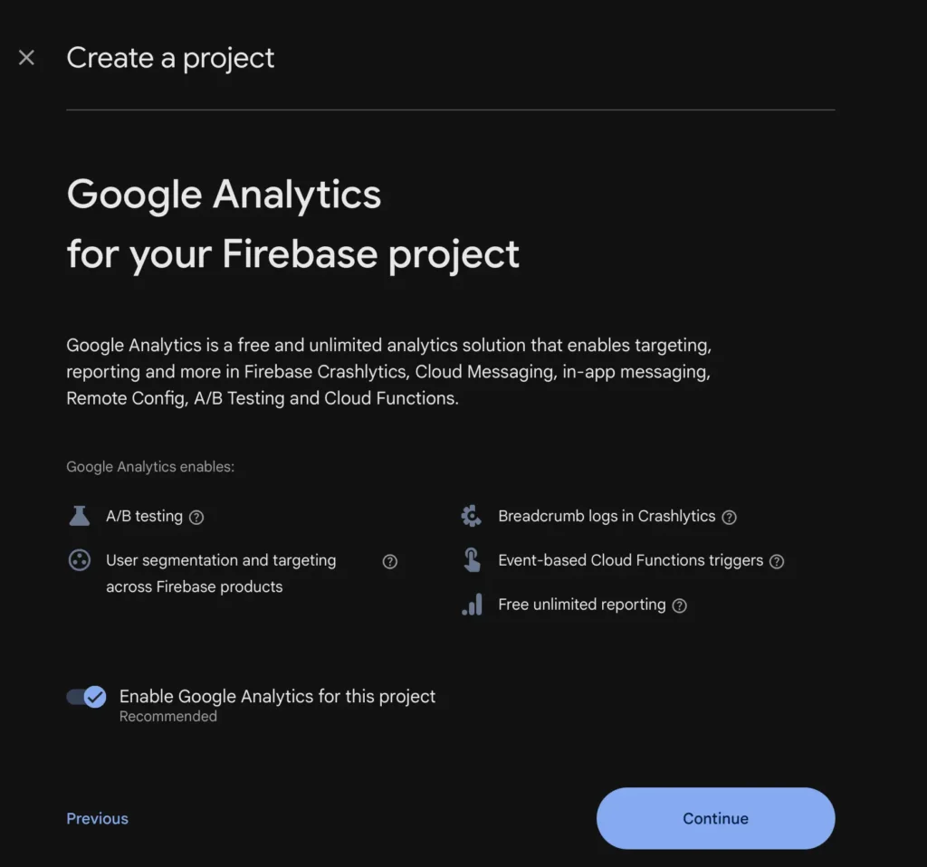Viewport: 927px width, 867px height.
Task: Disable the Google Analytics toggle switch
Action: pos(87,697)
